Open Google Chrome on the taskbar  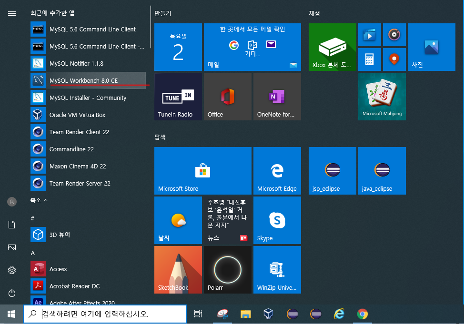coord(363,314)
